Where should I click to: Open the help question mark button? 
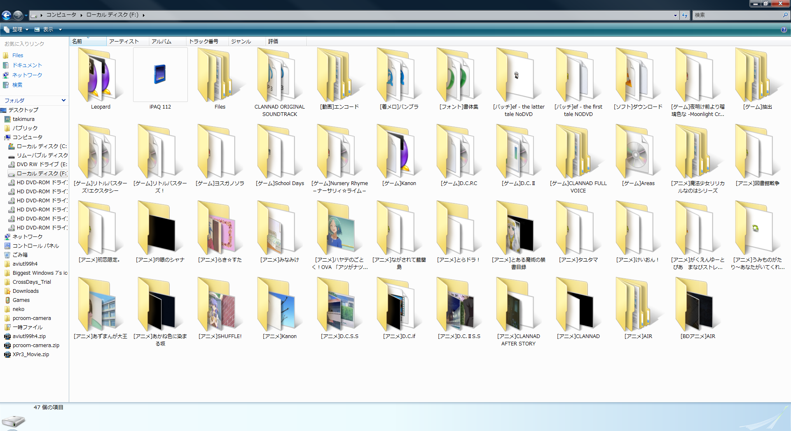[784, 30]
